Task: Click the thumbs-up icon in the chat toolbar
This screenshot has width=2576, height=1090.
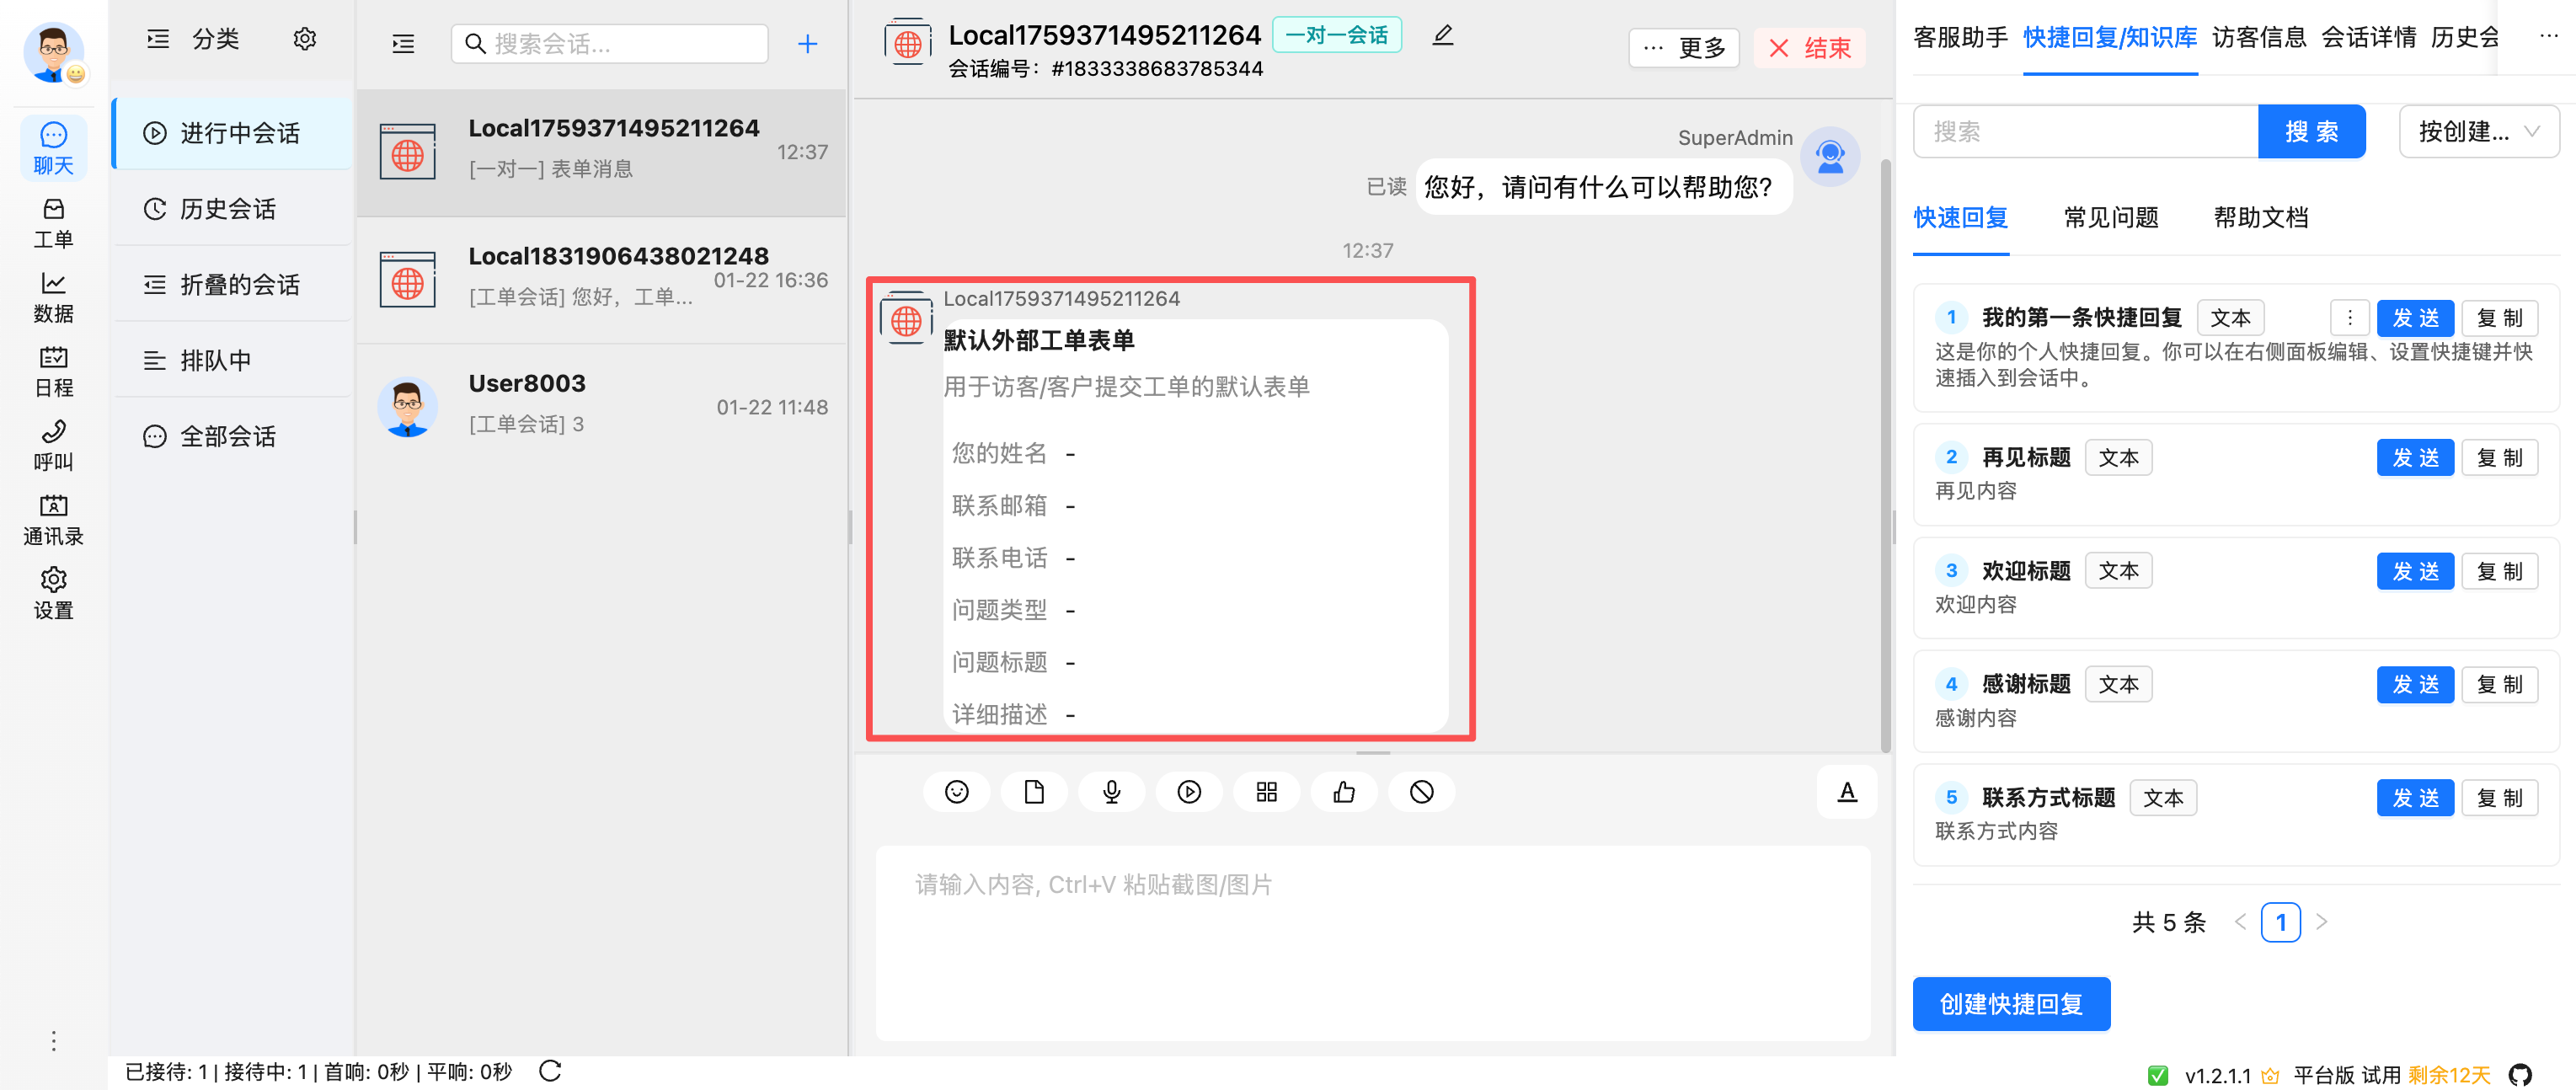Action: pyautogui.click(x=1343, y=791)
